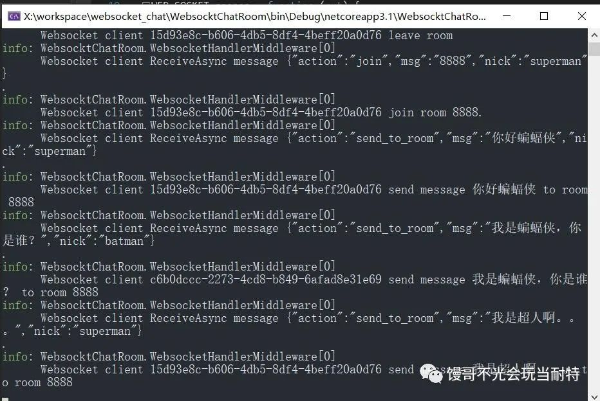The width and height of the screenshot is (600, 401).
Task: Click the "你好蝙蝠侠" JSON msg value
Action: point(523,138)
